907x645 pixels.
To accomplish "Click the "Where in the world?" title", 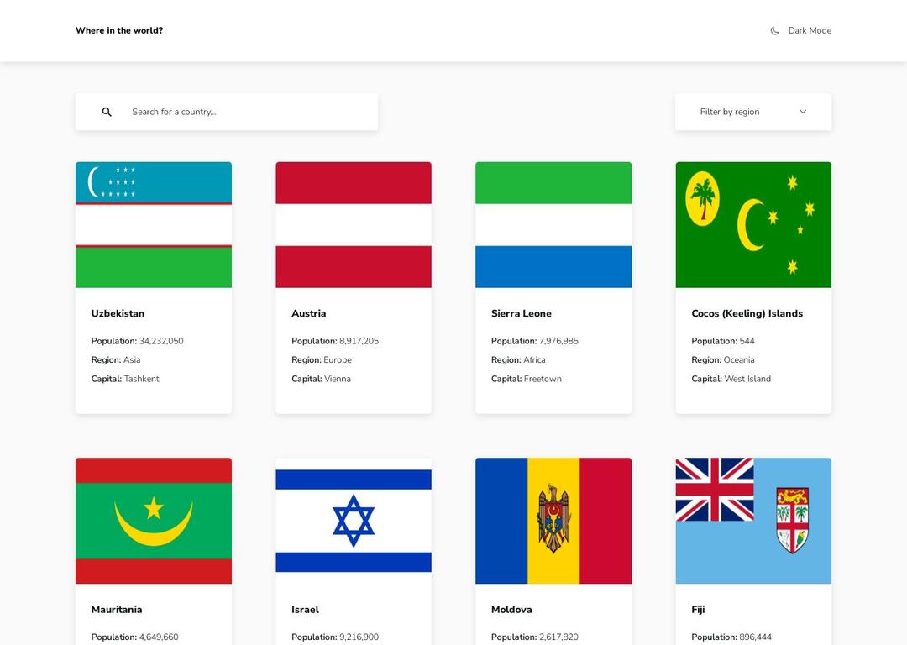I will [x=119, y=31].
